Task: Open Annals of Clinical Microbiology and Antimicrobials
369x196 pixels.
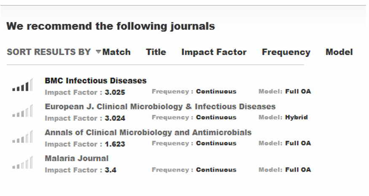Action: 148,132
